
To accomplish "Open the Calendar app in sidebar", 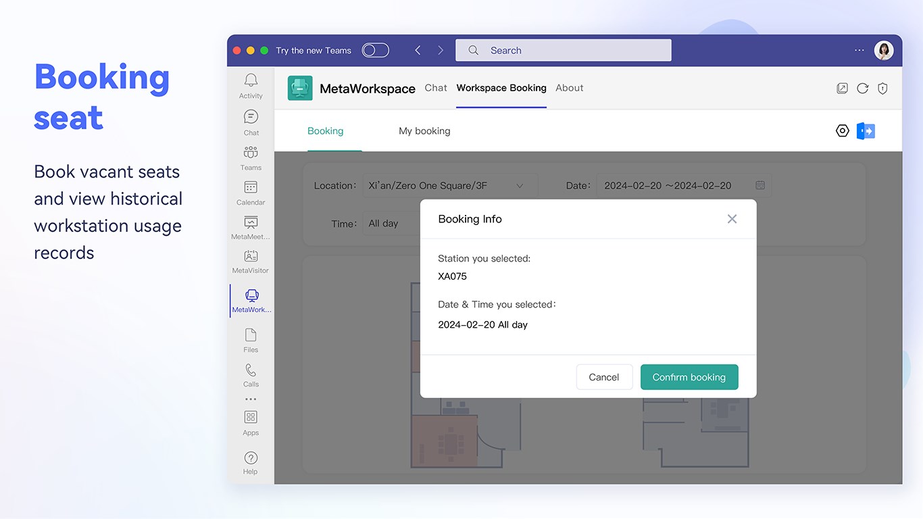I will [x=251, y=193].
